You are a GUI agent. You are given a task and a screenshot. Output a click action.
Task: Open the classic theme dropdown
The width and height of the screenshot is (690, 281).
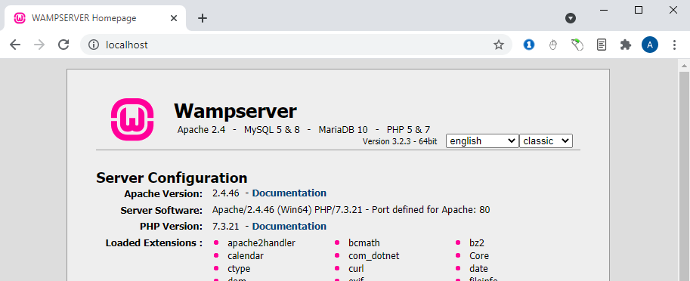(546, 140)
